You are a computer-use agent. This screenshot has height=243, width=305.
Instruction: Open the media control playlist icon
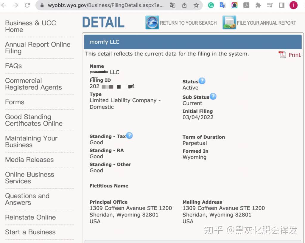270,5
